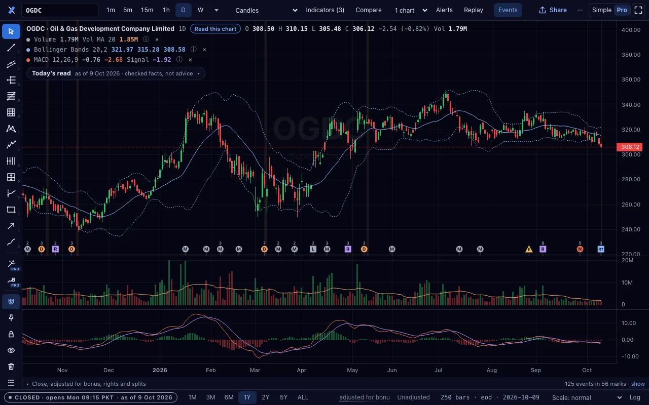Open the orange N news event marker
The image size is (649, 405).
580,249
